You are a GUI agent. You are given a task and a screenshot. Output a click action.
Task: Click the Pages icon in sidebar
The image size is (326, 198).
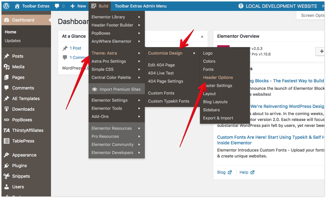pos(7,77)
